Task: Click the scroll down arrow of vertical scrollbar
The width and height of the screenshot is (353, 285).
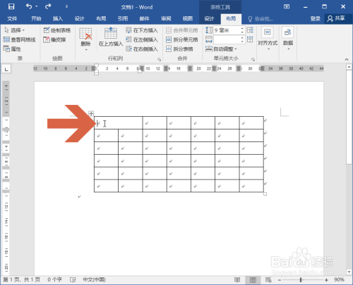Action: point(349,272)
